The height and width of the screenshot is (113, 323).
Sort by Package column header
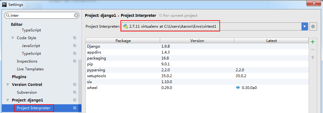coord(123,41)
